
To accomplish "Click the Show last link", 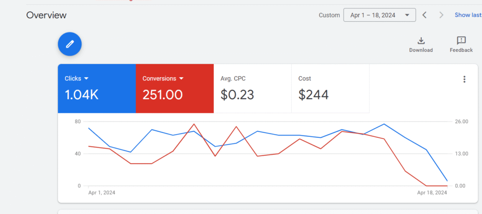I will 467,15.
